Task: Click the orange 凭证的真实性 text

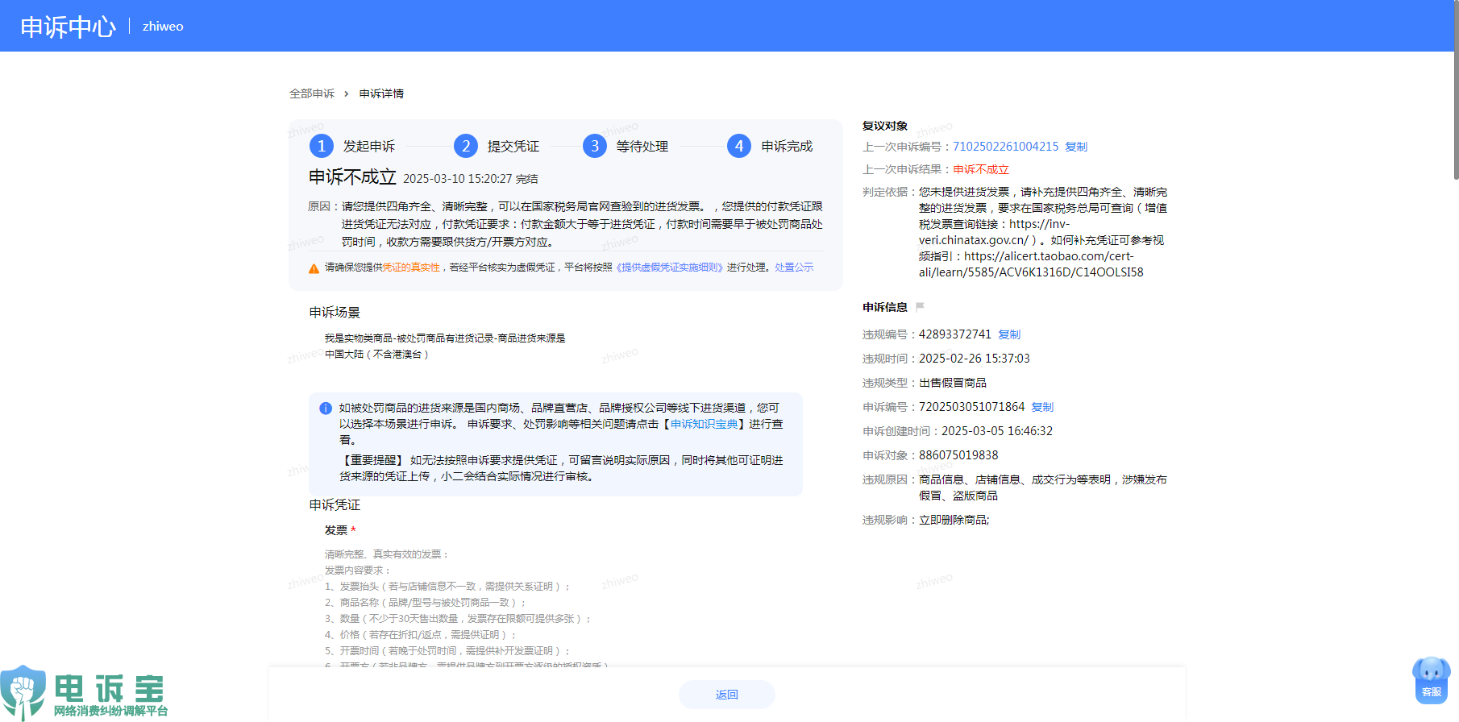Action: 411,268
